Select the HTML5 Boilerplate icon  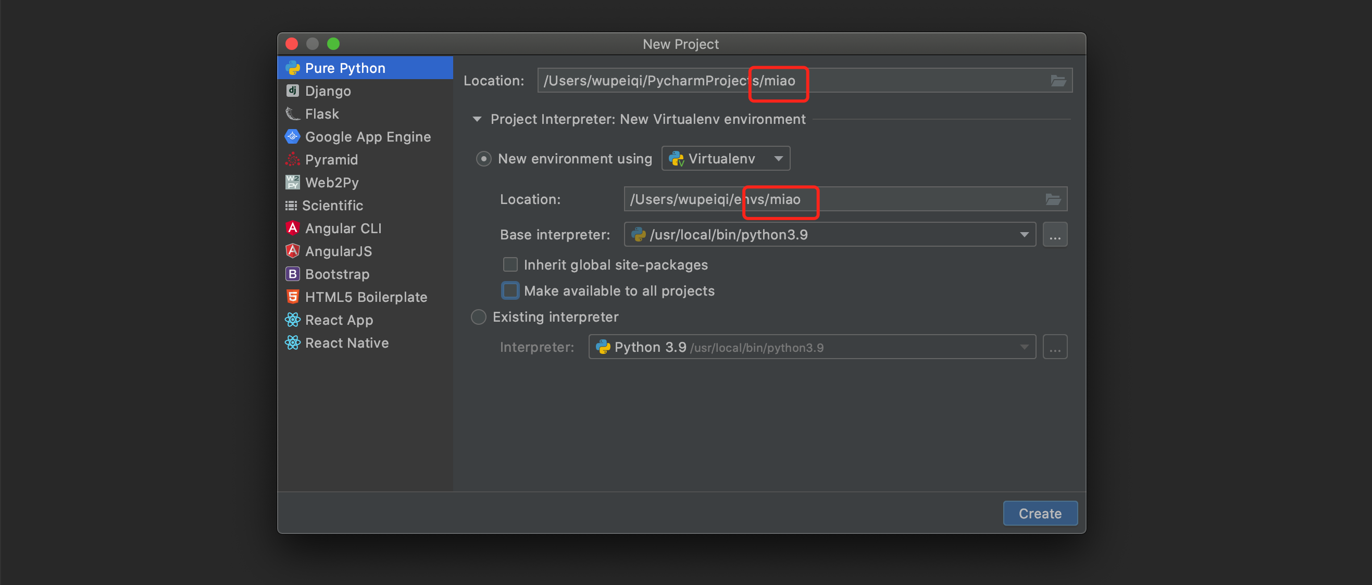292,297
